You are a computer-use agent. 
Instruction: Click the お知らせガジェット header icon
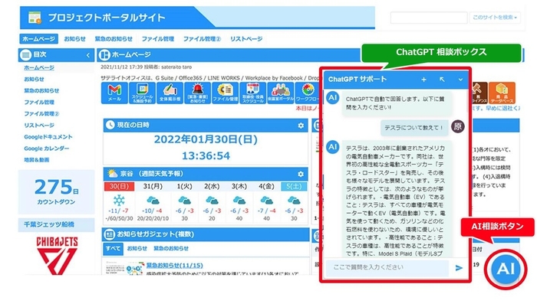click(x=110, y=234)
